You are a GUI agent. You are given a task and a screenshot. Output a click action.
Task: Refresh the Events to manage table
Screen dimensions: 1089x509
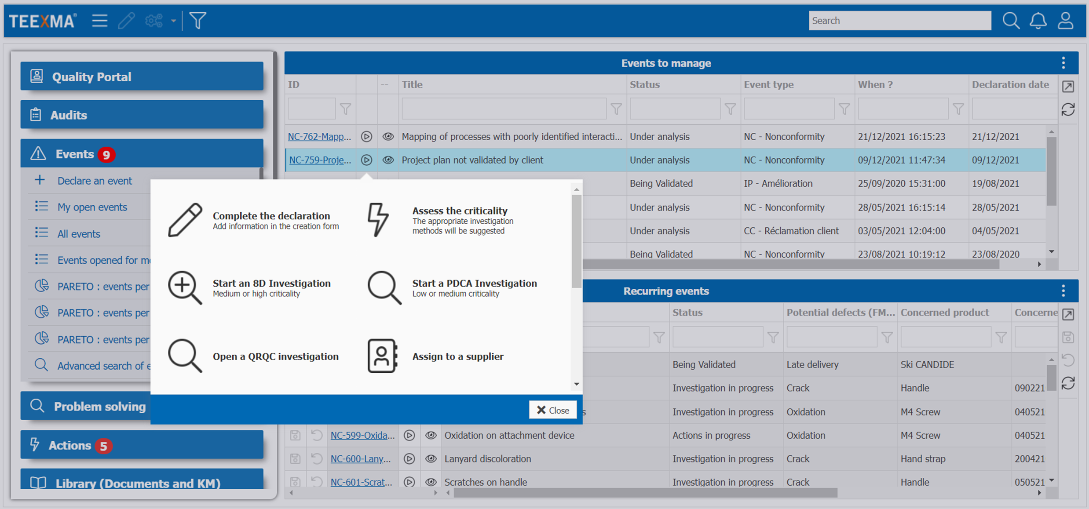tap(1069, 109)
